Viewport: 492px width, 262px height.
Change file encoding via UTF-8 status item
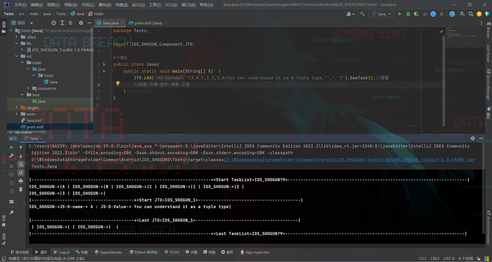(449, 258)
